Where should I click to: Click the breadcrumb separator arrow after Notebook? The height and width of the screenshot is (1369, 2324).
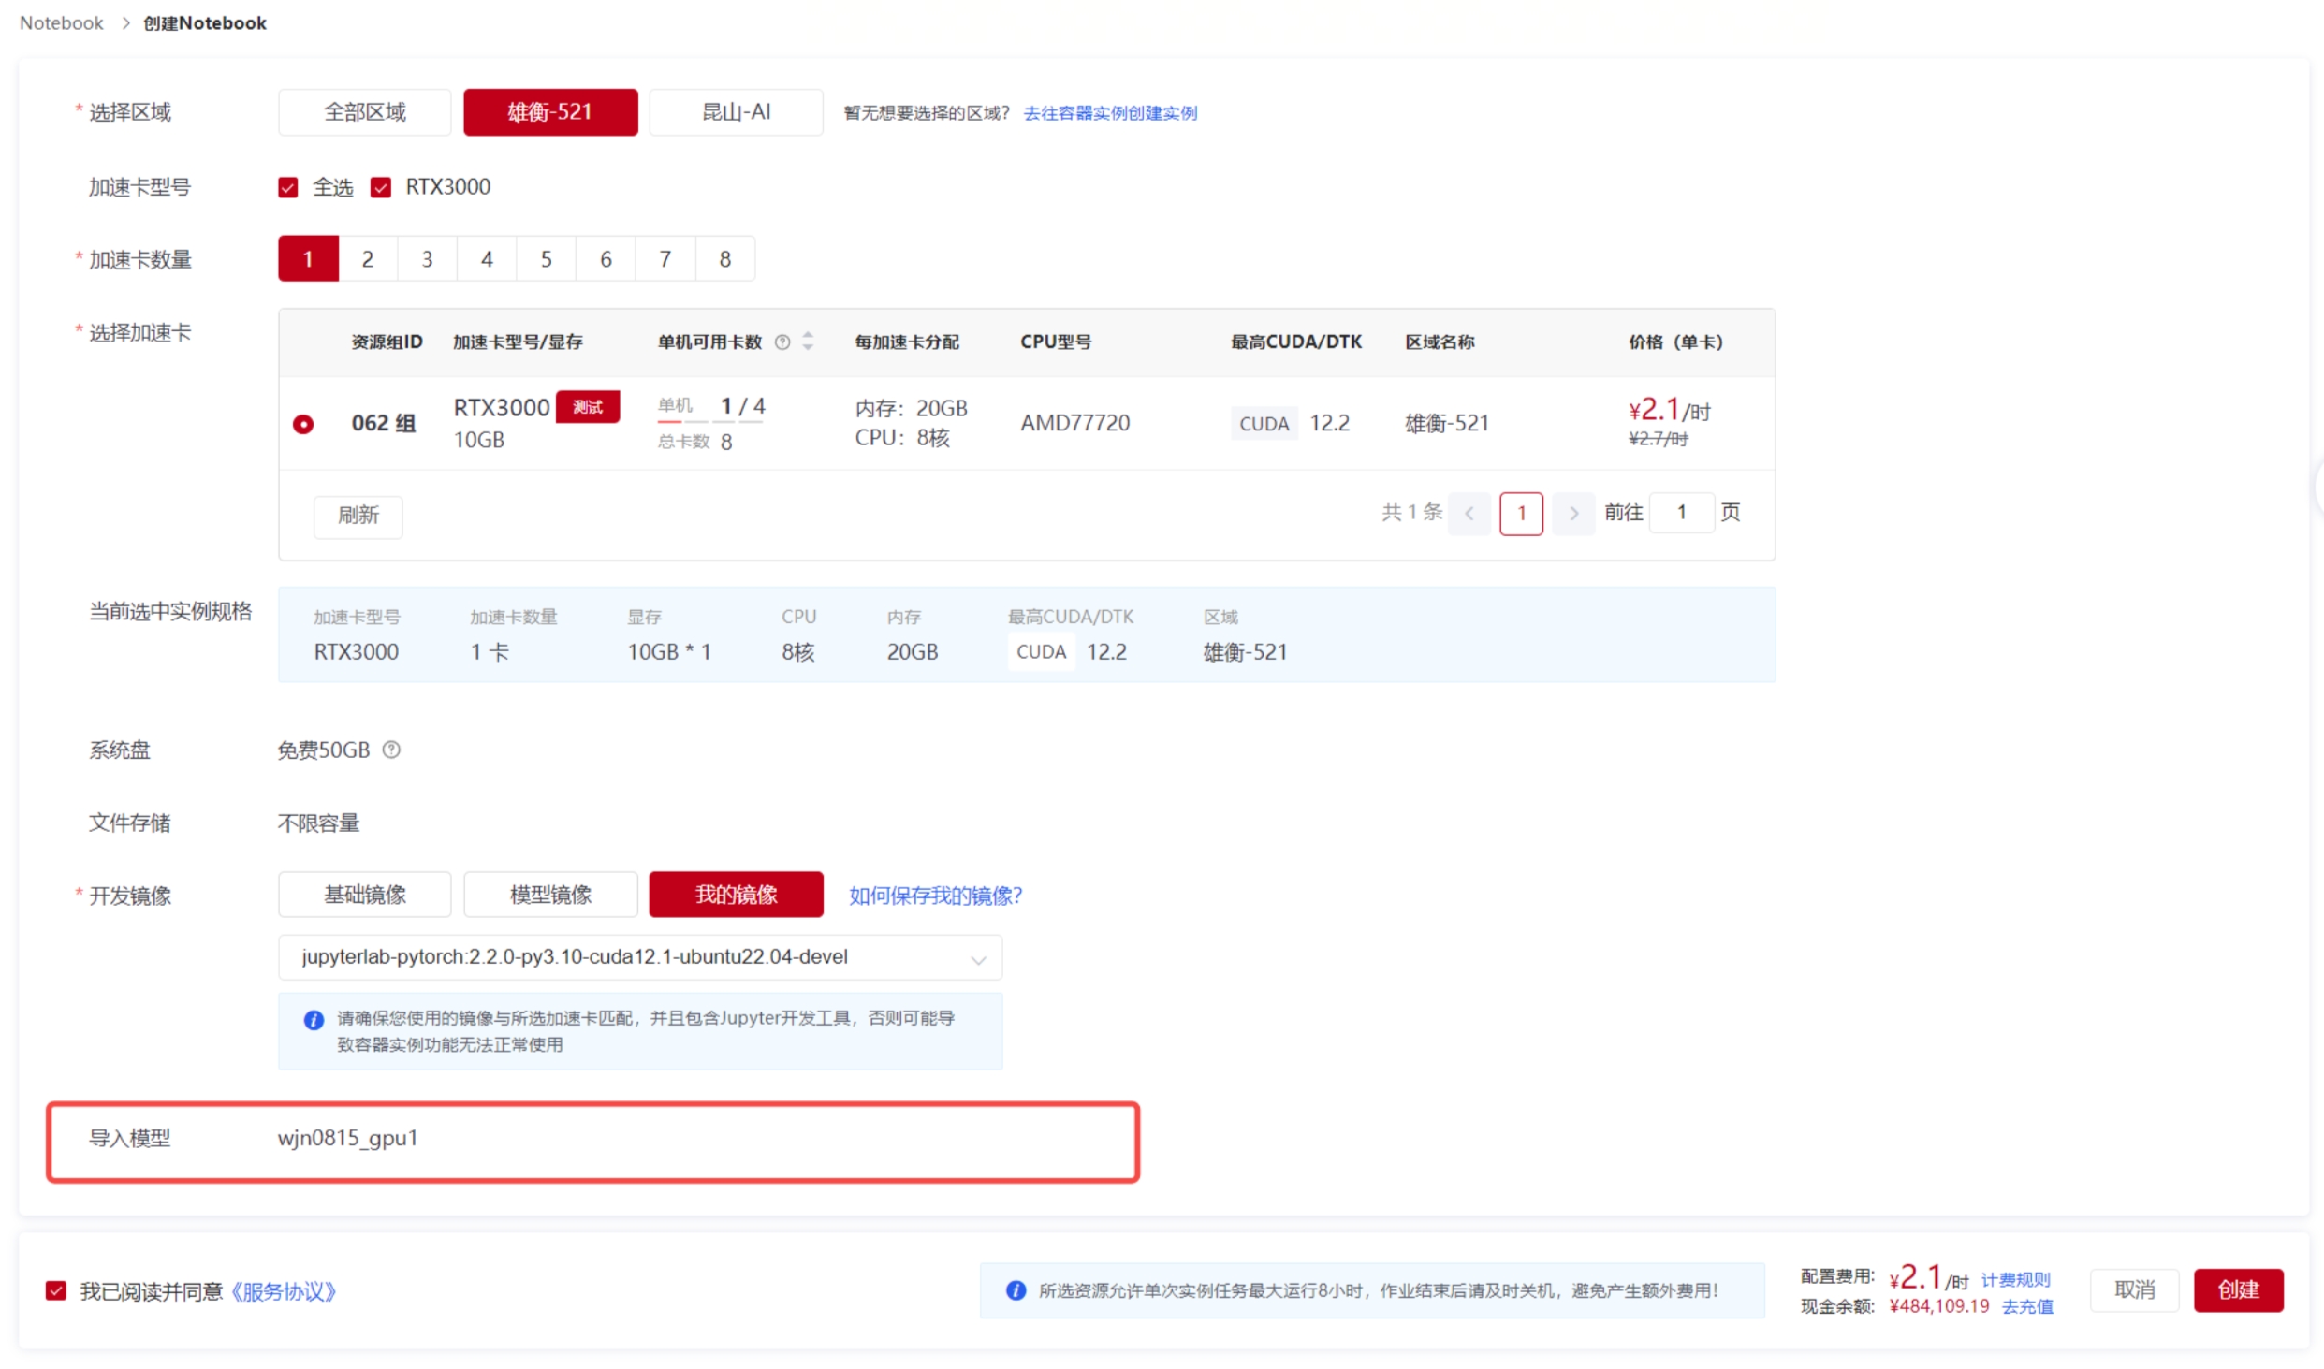[125, 23]
